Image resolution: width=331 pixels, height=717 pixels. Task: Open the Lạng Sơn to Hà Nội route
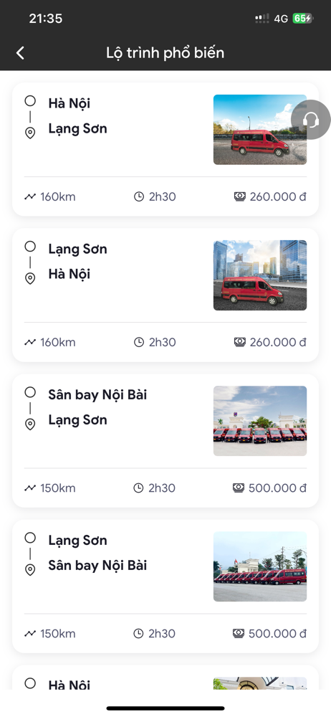pos(165,295)
